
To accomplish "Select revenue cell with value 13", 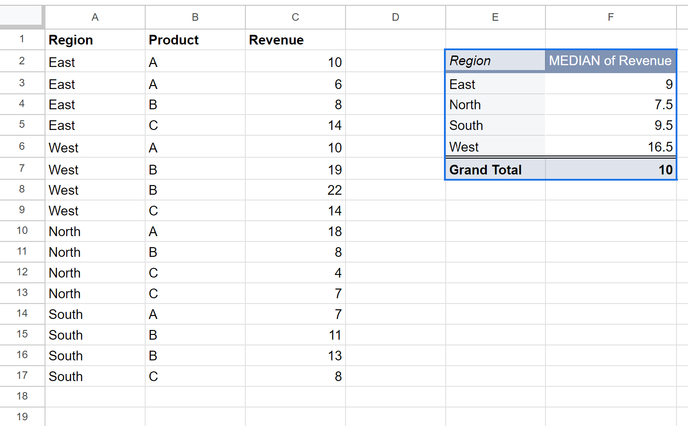I will point(295,356).
